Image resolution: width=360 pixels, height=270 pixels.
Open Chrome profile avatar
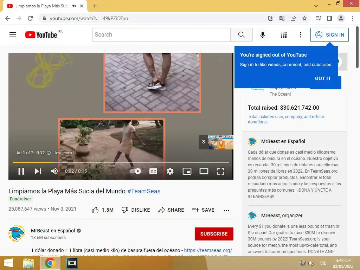point(341,18)
